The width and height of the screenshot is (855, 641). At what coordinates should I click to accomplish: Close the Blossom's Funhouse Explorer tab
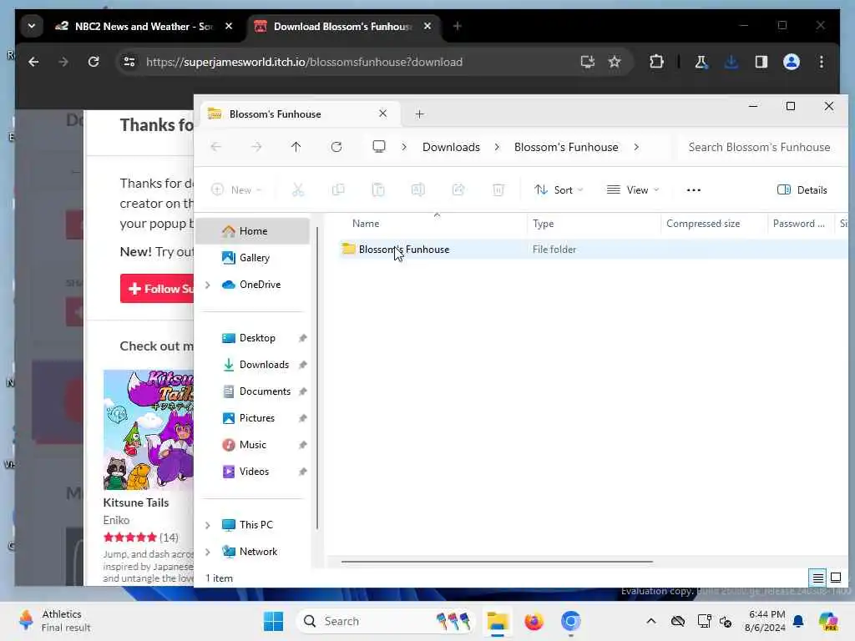coord(382,114)
